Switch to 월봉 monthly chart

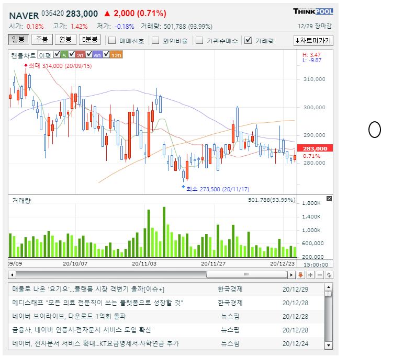[x=65, y=39]
